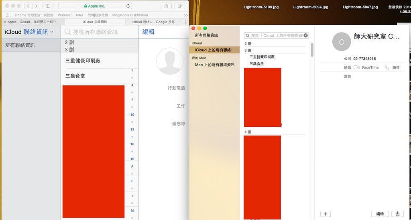The height and width of the screenshot is (220, 411).
Task: Jump to index 19 in iCloud list
Action: (132, 159)
